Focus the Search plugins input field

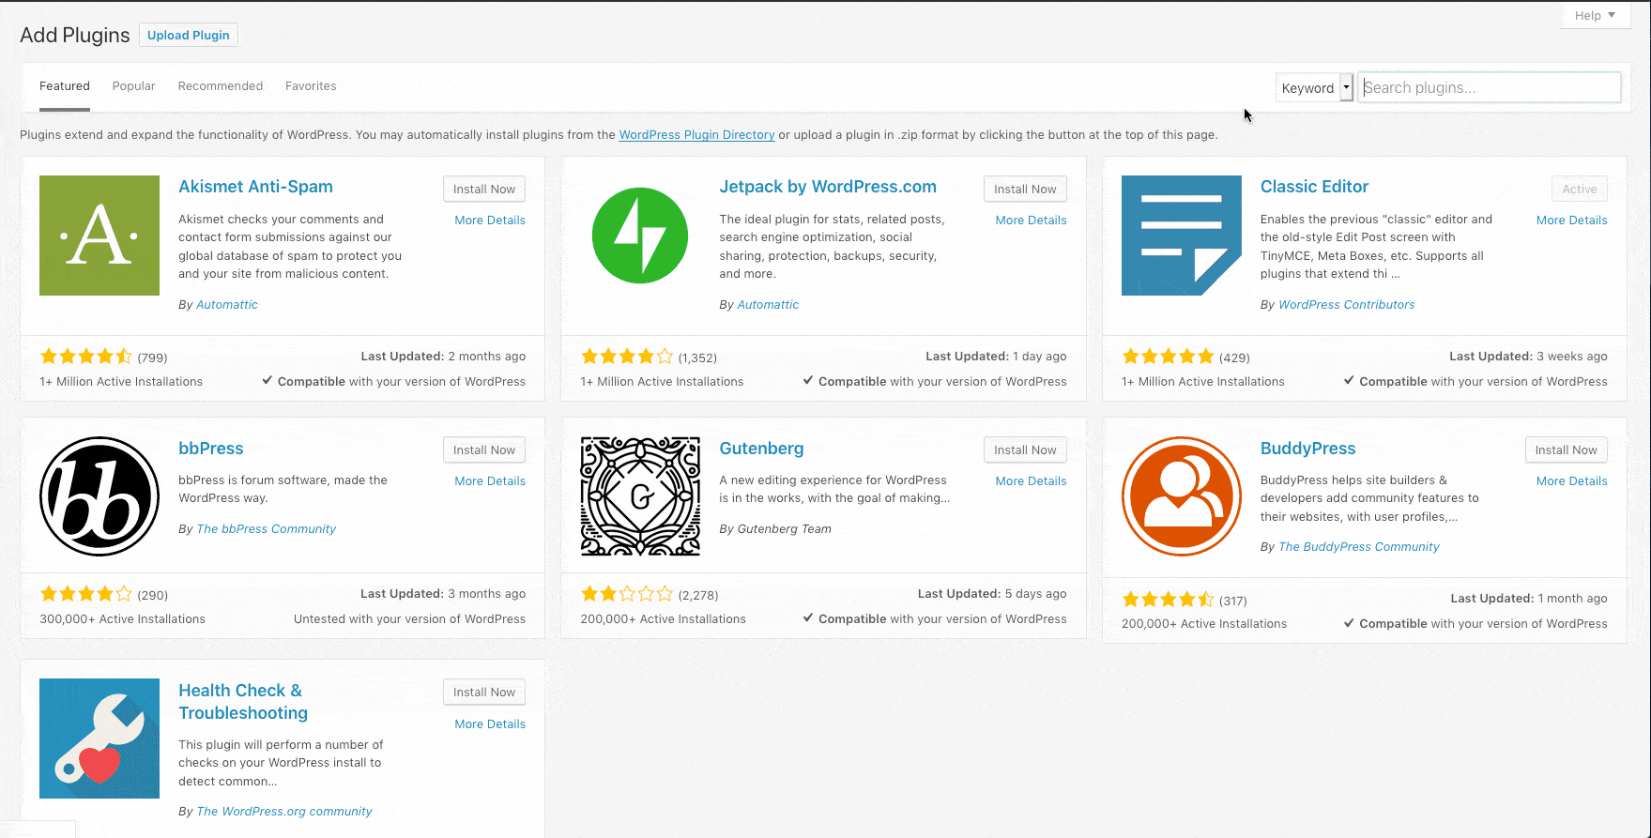(1490, 87)
